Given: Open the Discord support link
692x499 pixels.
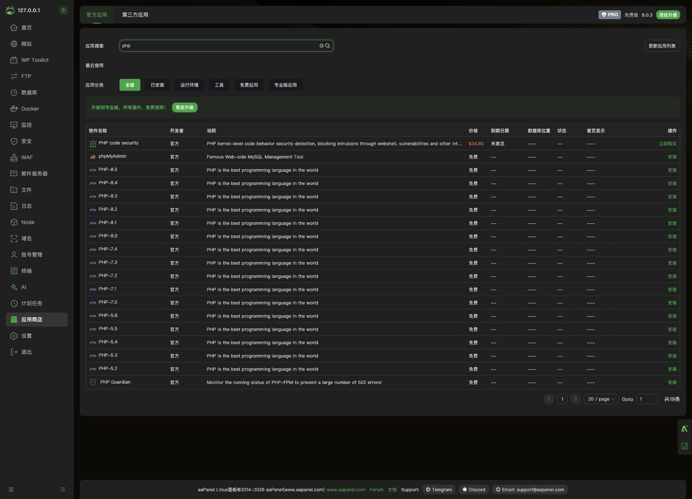Looking at the screenshot, I should (474, 490).
